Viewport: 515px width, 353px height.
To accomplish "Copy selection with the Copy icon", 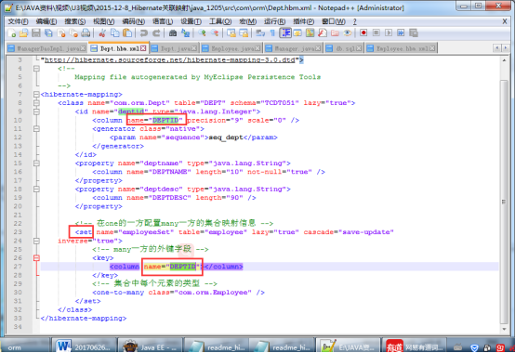I will (115, 33).
